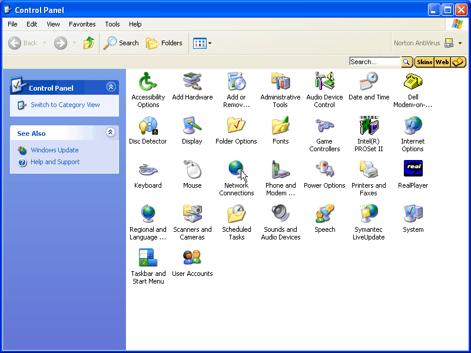Click Switch to Category View link
This screenshot has width=471, height=353.
tap(65, 105)
